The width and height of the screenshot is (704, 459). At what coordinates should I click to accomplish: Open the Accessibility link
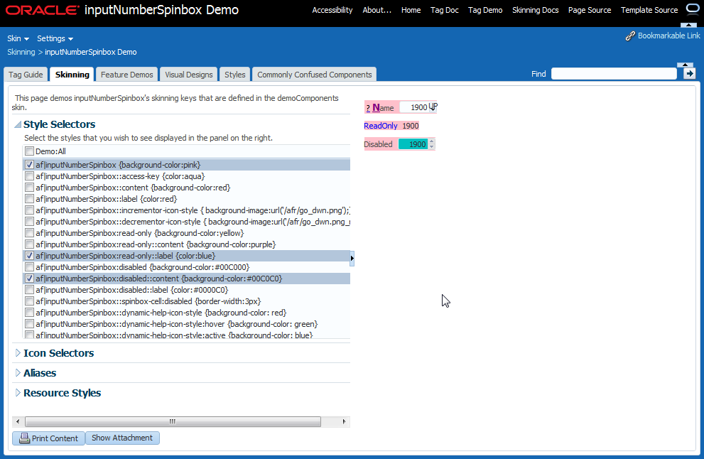(332, 10)
